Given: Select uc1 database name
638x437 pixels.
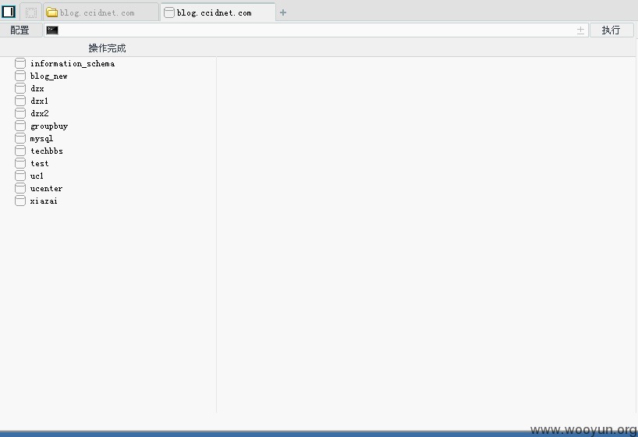Looking at the screenshot, I should [37, 176].
